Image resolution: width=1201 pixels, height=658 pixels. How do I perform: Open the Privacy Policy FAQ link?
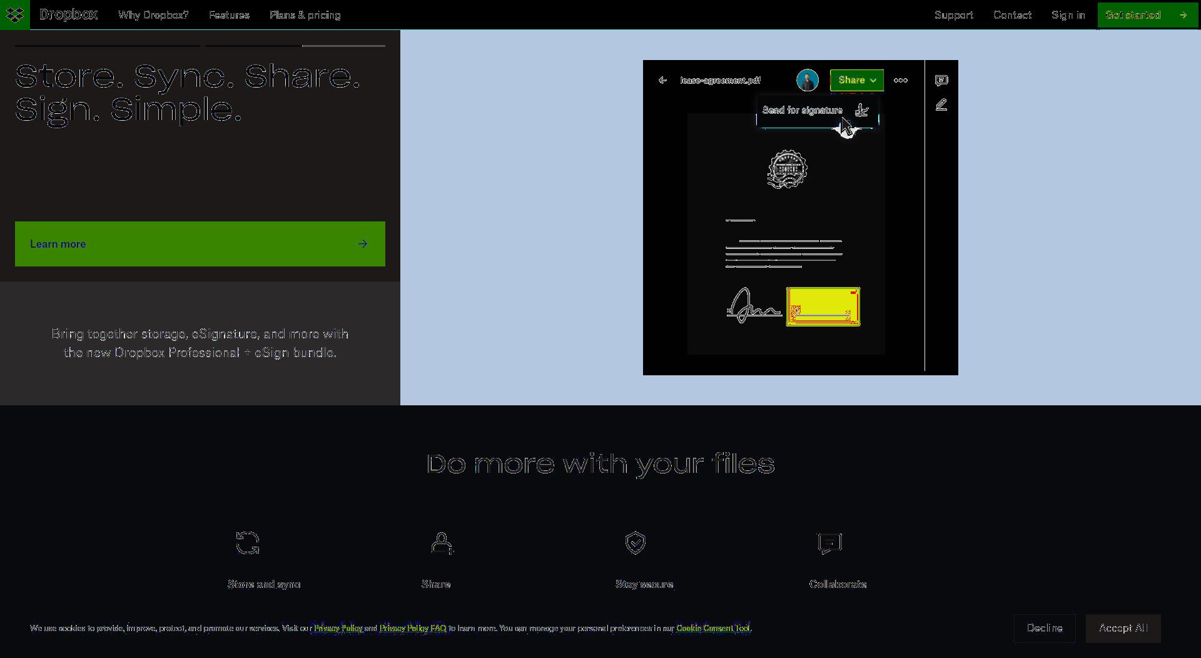pos(413,628)
